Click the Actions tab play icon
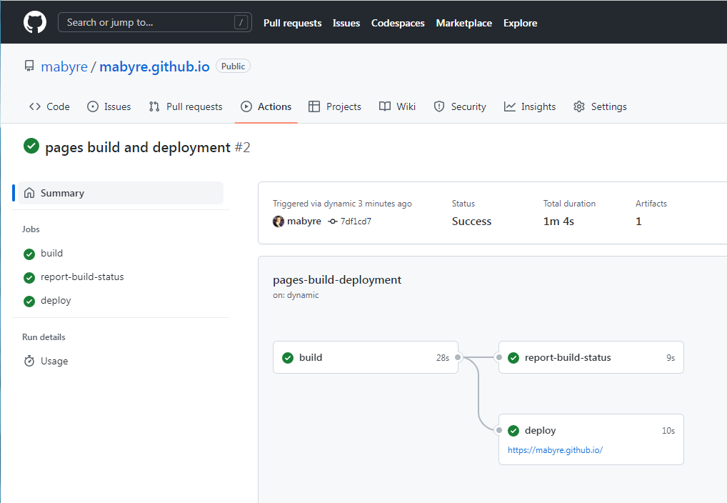 point(246,106)
